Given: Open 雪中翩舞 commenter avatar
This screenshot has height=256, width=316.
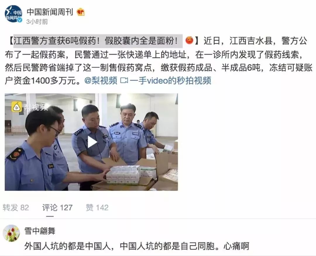Looking at the screenshot, I should (x=11, y=233).
